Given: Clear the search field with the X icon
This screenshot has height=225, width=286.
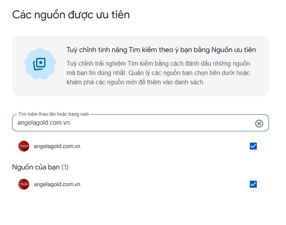Looking at the screenshot, I should (x=259, y=124).
